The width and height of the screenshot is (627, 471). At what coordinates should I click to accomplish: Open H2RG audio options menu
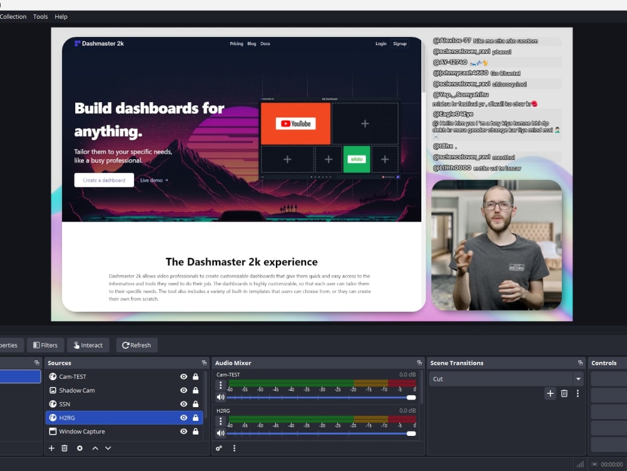(x=220, y=421)
